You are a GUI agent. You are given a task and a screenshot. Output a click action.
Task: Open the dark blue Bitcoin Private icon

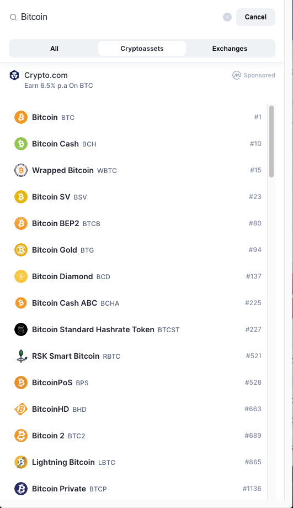(x=21, y=489)
